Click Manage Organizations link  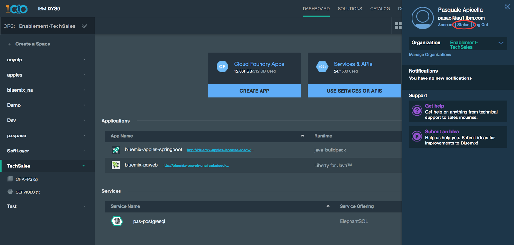430,55
